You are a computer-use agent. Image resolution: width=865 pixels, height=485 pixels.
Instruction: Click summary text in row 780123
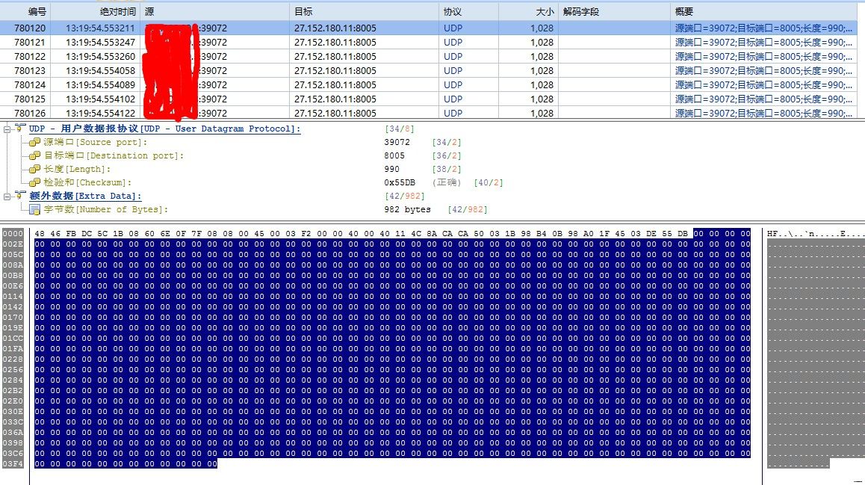click(763, 71)
